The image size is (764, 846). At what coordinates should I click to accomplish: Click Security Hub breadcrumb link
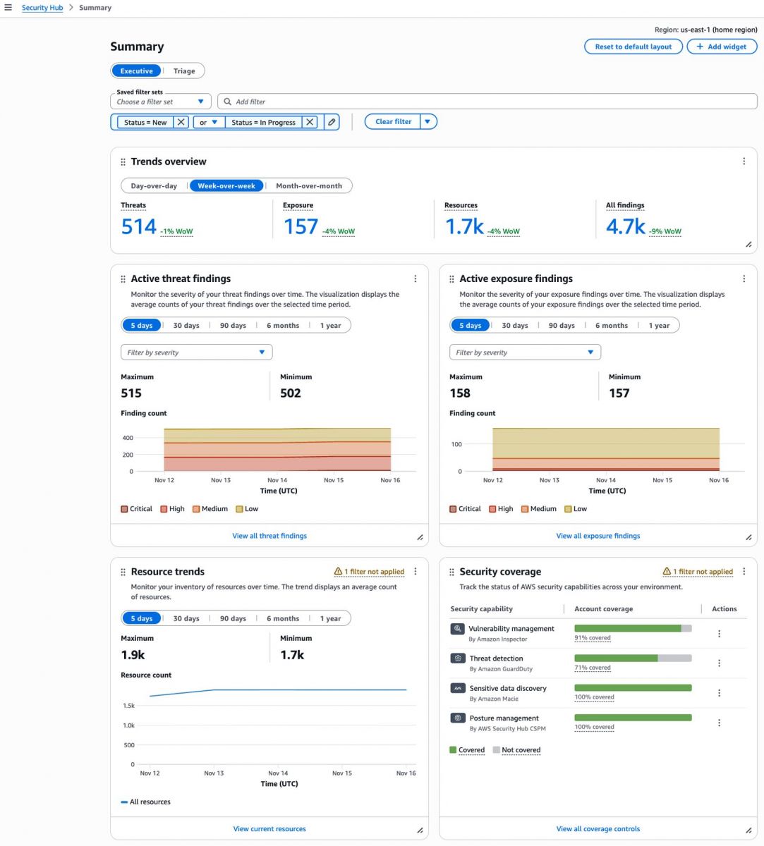(42, 8)
